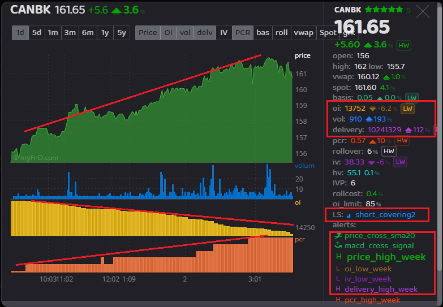Viewport: 443px width, 307px height.
Task: Click the iv value 38.33
Action: [x=354, y=162]
